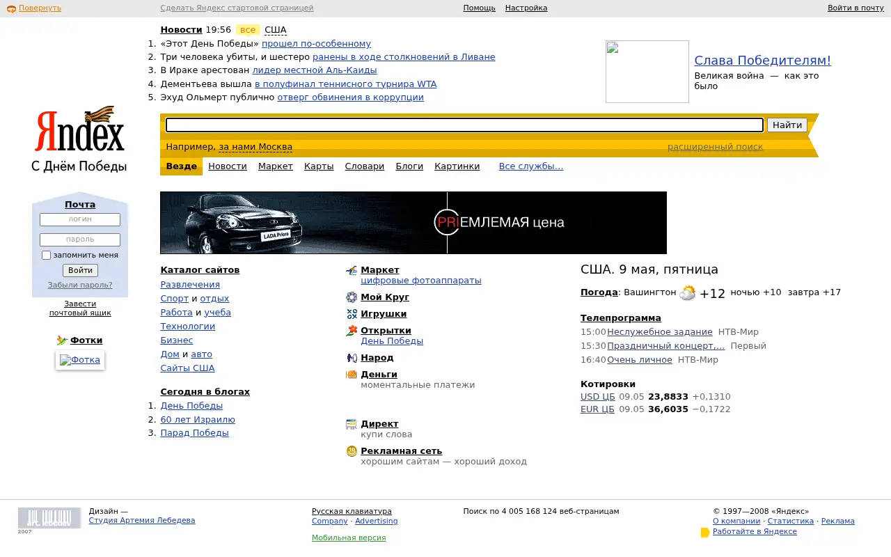Click the Войти mail login button
891x557 pixels.
[80, 270]
